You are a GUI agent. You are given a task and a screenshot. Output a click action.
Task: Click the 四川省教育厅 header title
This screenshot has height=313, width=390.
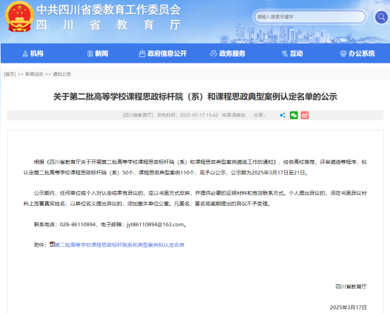pos(109,25)
